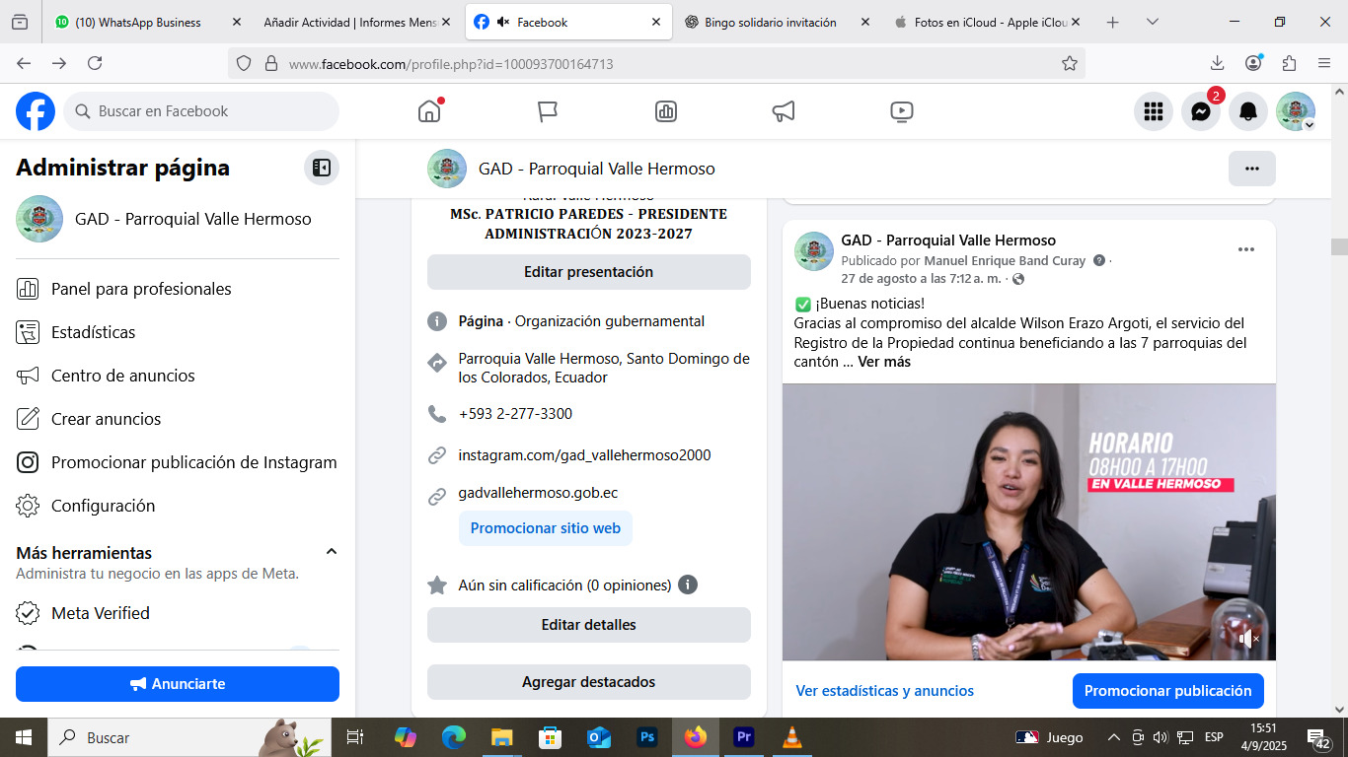Click the Buscar en Facebook search field
1348x757 pixels.
[202, 111]
